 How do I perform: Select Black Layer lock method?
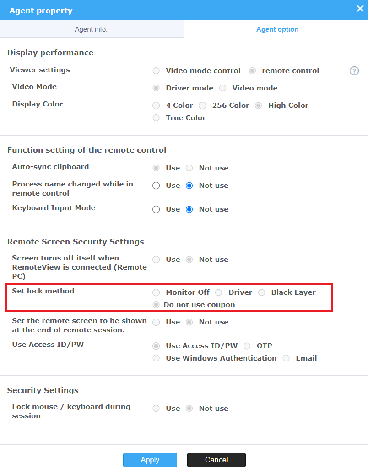[262, 292]
